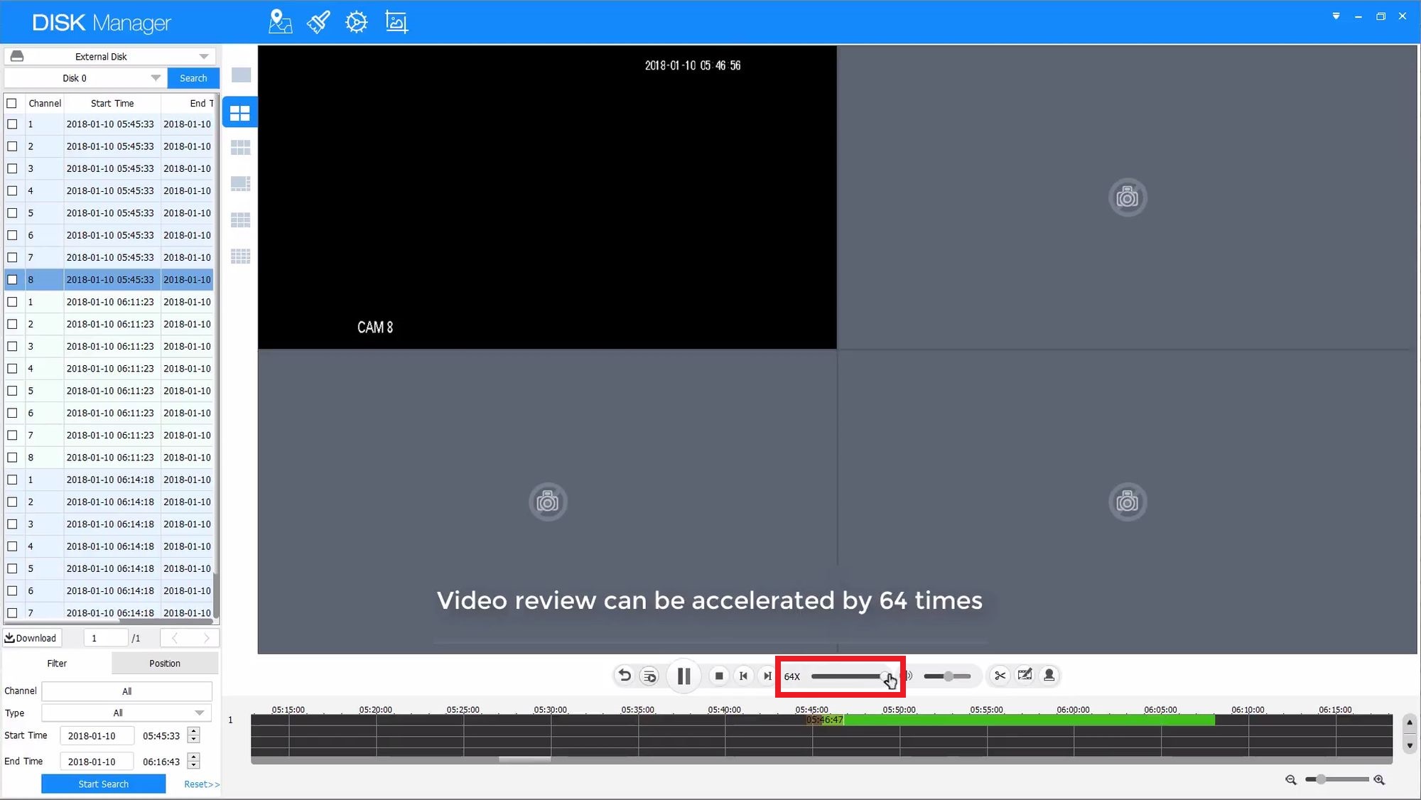Click the stamp watermark icon
Screen dimensions: 1421x800
click(x=1049, y=676)
